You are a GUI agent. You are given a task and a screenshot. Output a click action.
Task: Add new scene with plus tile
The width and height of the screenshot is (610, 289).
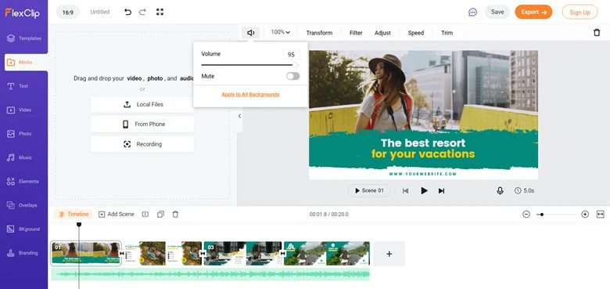click(x=389, y=254)
